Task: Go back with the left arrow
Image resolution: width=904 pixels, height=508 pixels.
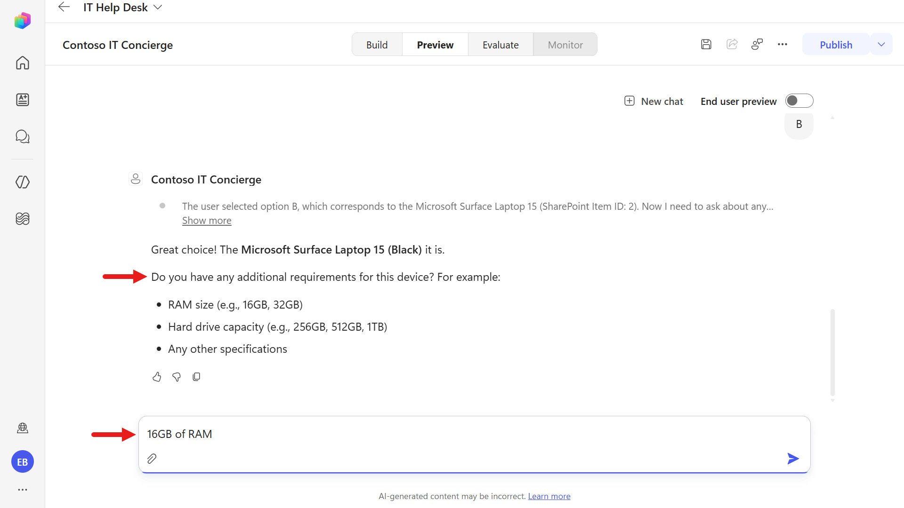Action: click(64, 7)
